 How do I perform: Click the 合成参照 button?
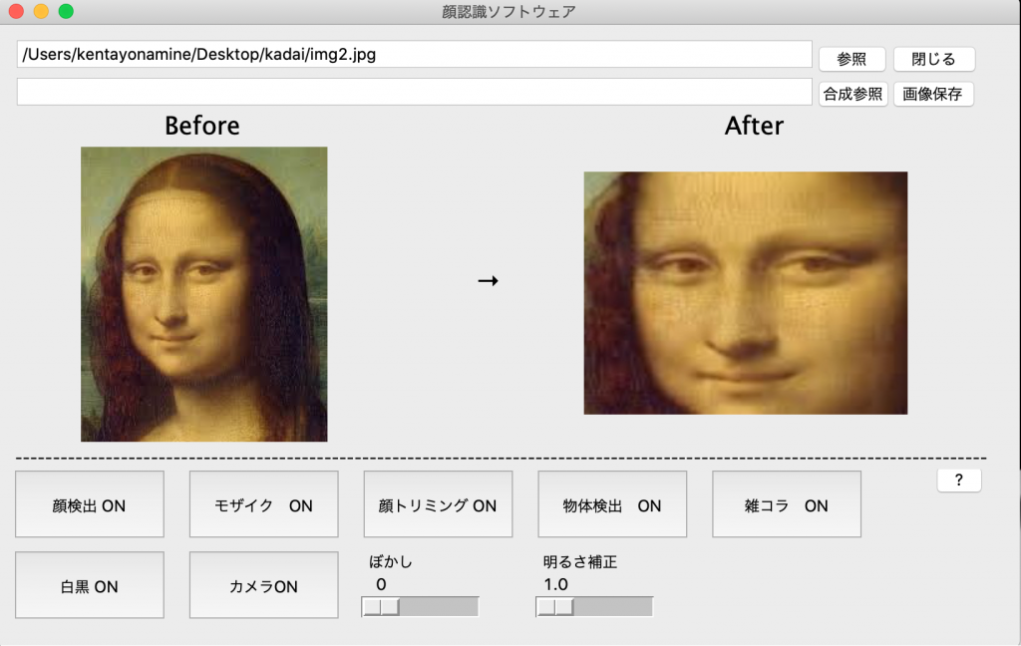click(x=853, y=94)
